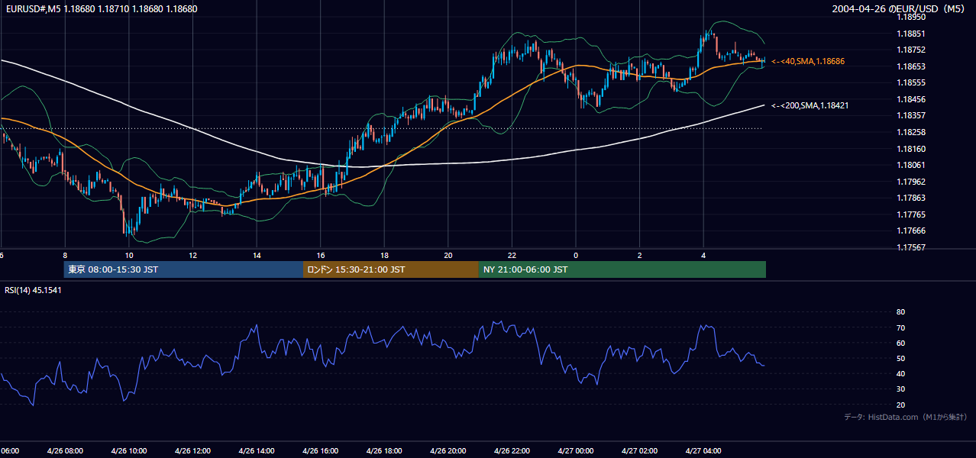Click price axis label 1.18851
976x458 pixels.
click(910, 34)
